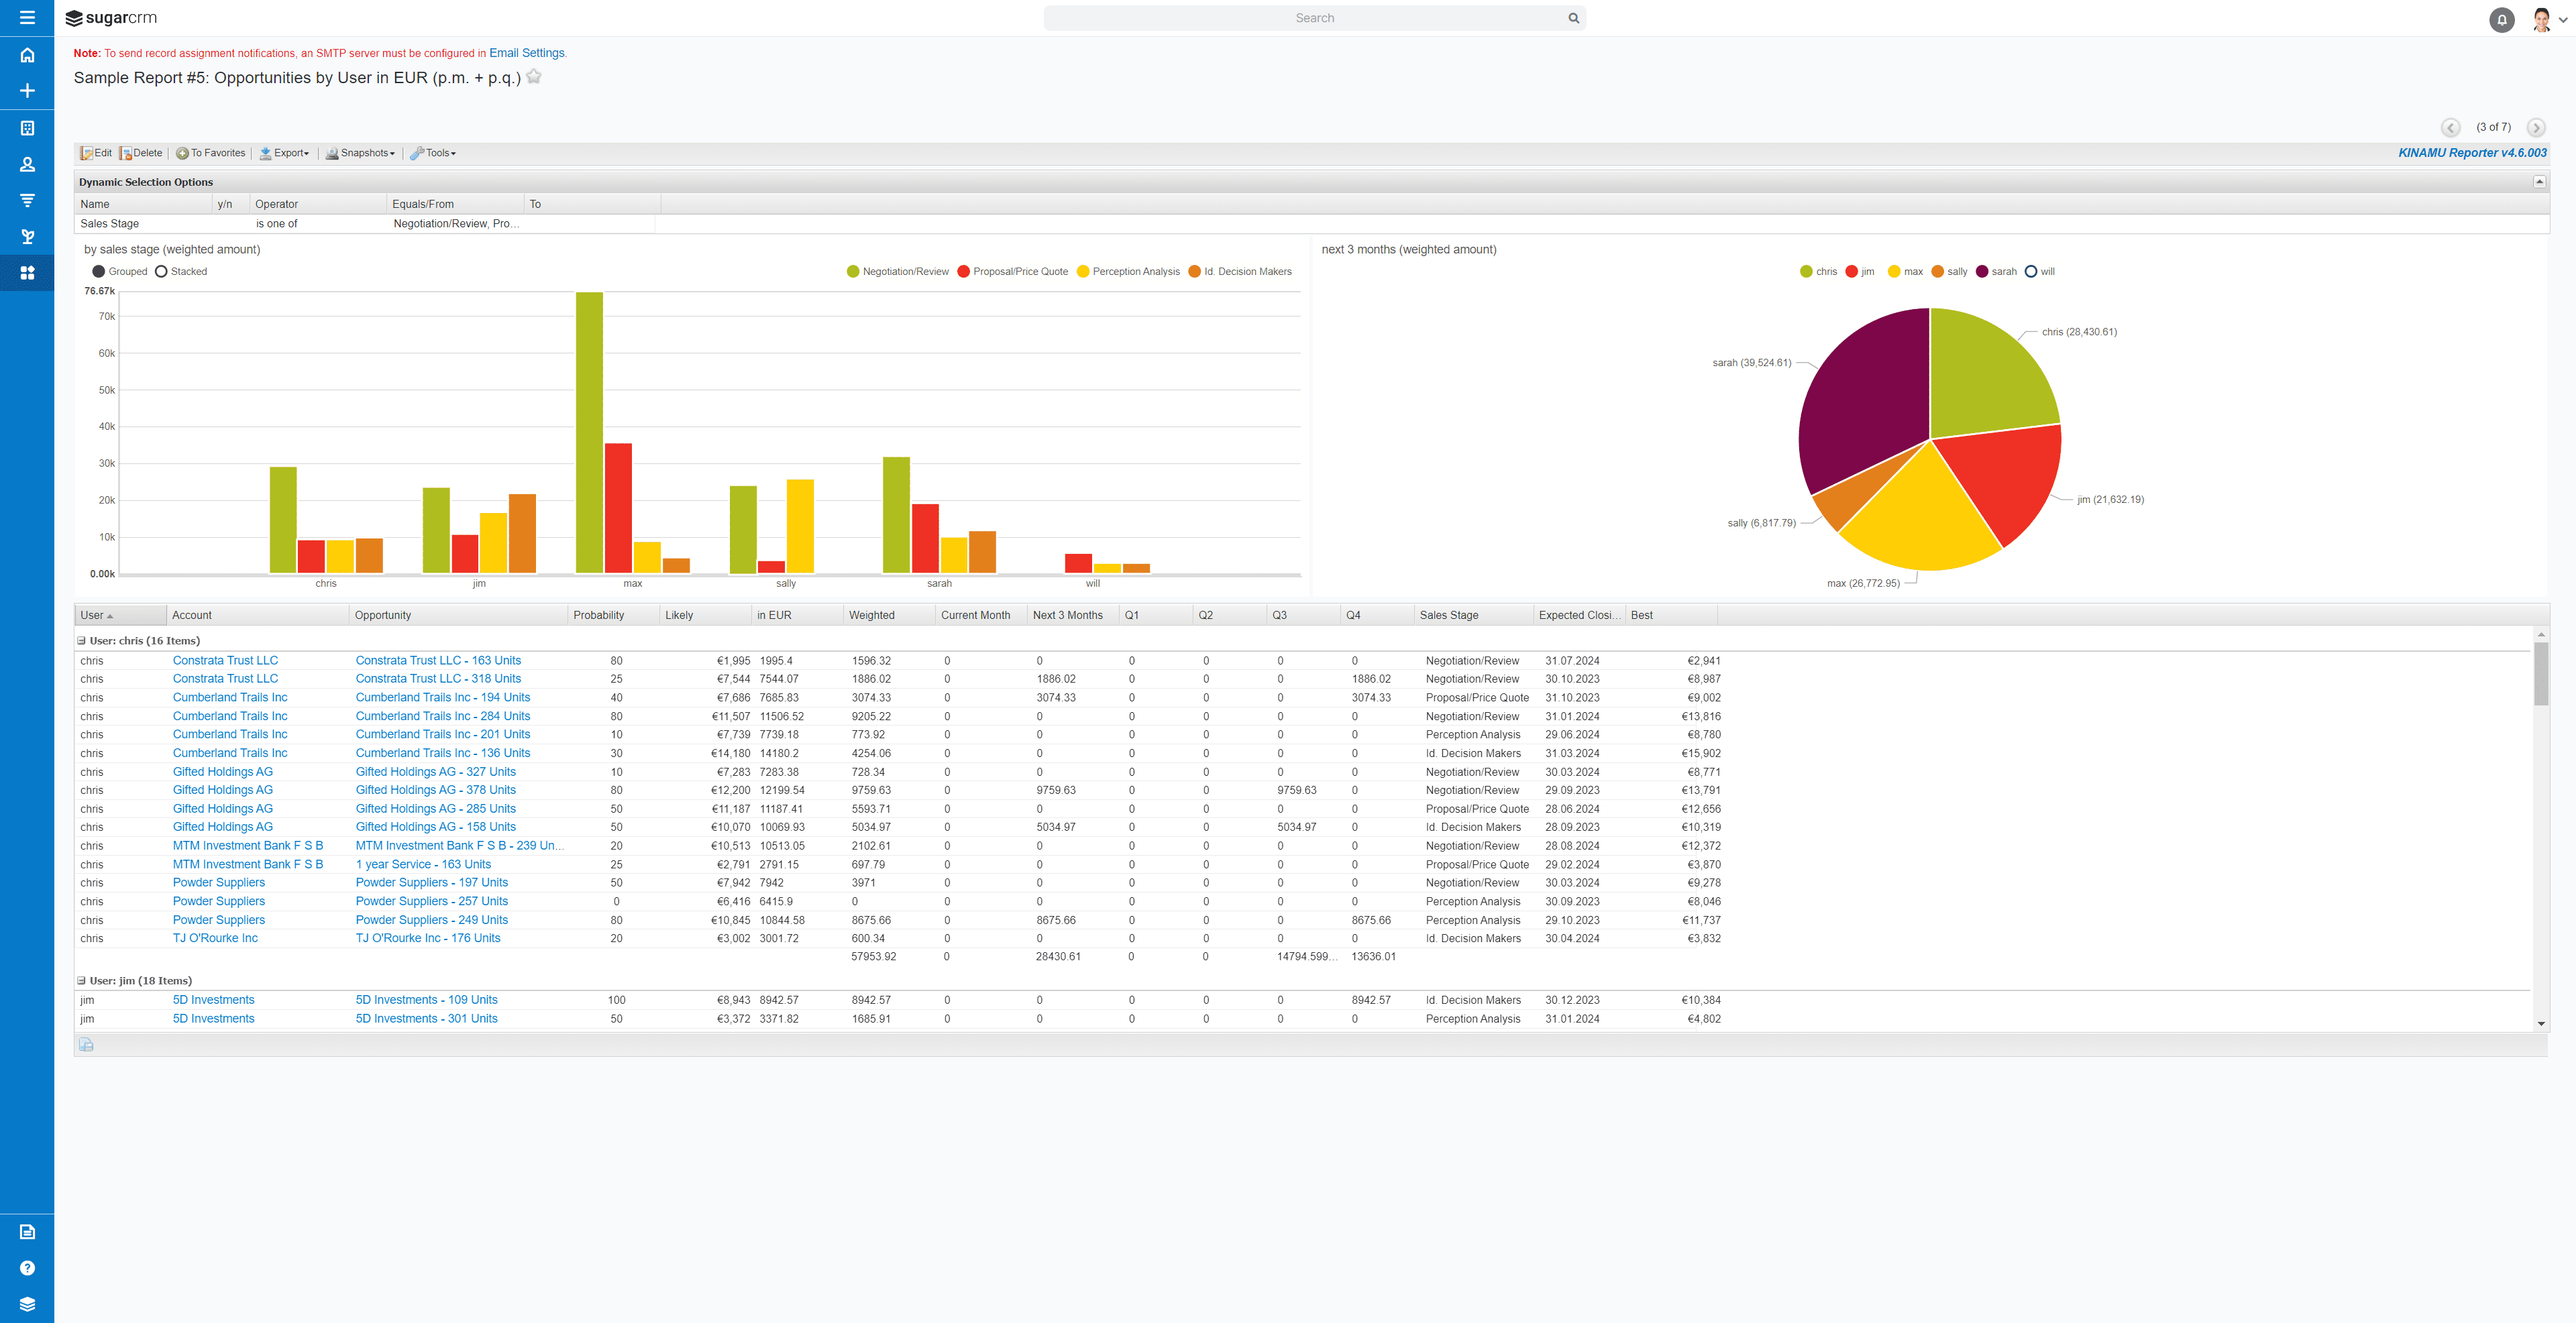Viewport: 2576px width, 1323px height.
Task: Open the Snapshots dropdown menu
Action: 360,153
